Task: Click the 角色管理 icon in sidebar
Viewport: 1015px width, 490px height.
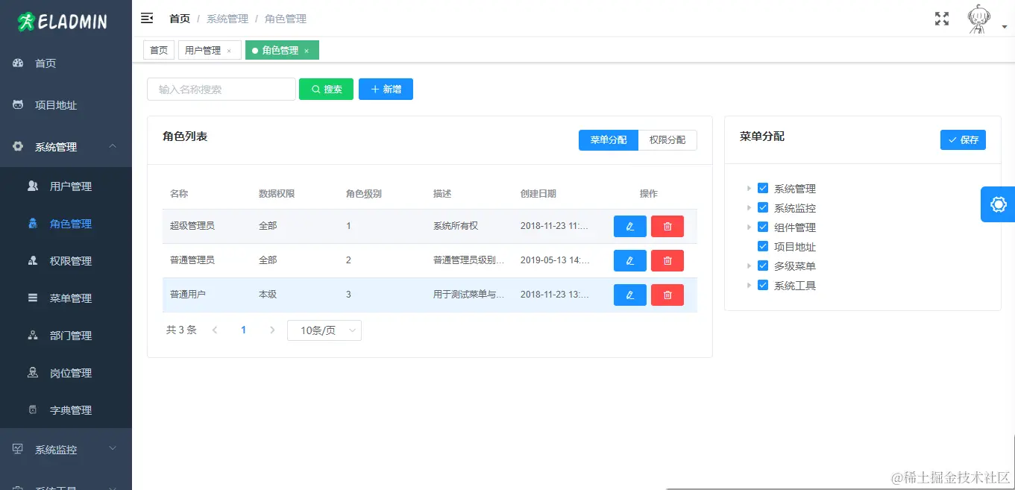Action: coord(33,223)
